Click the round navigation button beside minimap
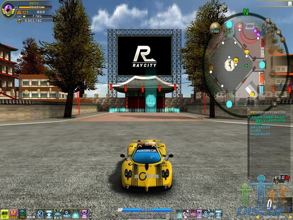The width and height of the screenshot is (293, 220). [215, 28]
